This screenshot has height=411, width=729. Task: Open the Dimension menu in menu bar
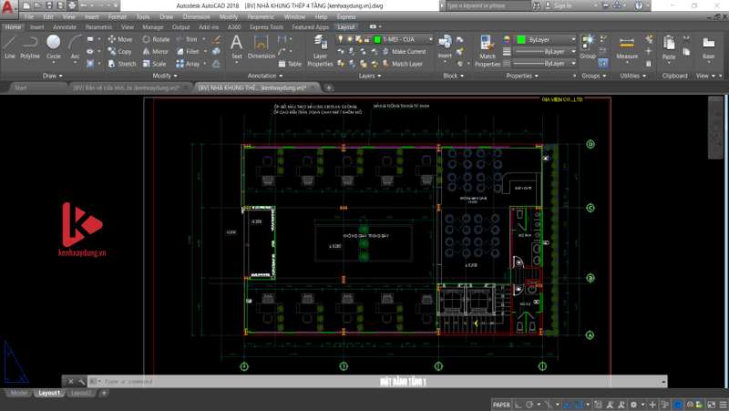pyautogui.click(x=197, y=16)
